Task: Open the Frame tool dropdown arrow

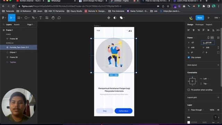Action: pyautogui.click(x=21, y=18)
